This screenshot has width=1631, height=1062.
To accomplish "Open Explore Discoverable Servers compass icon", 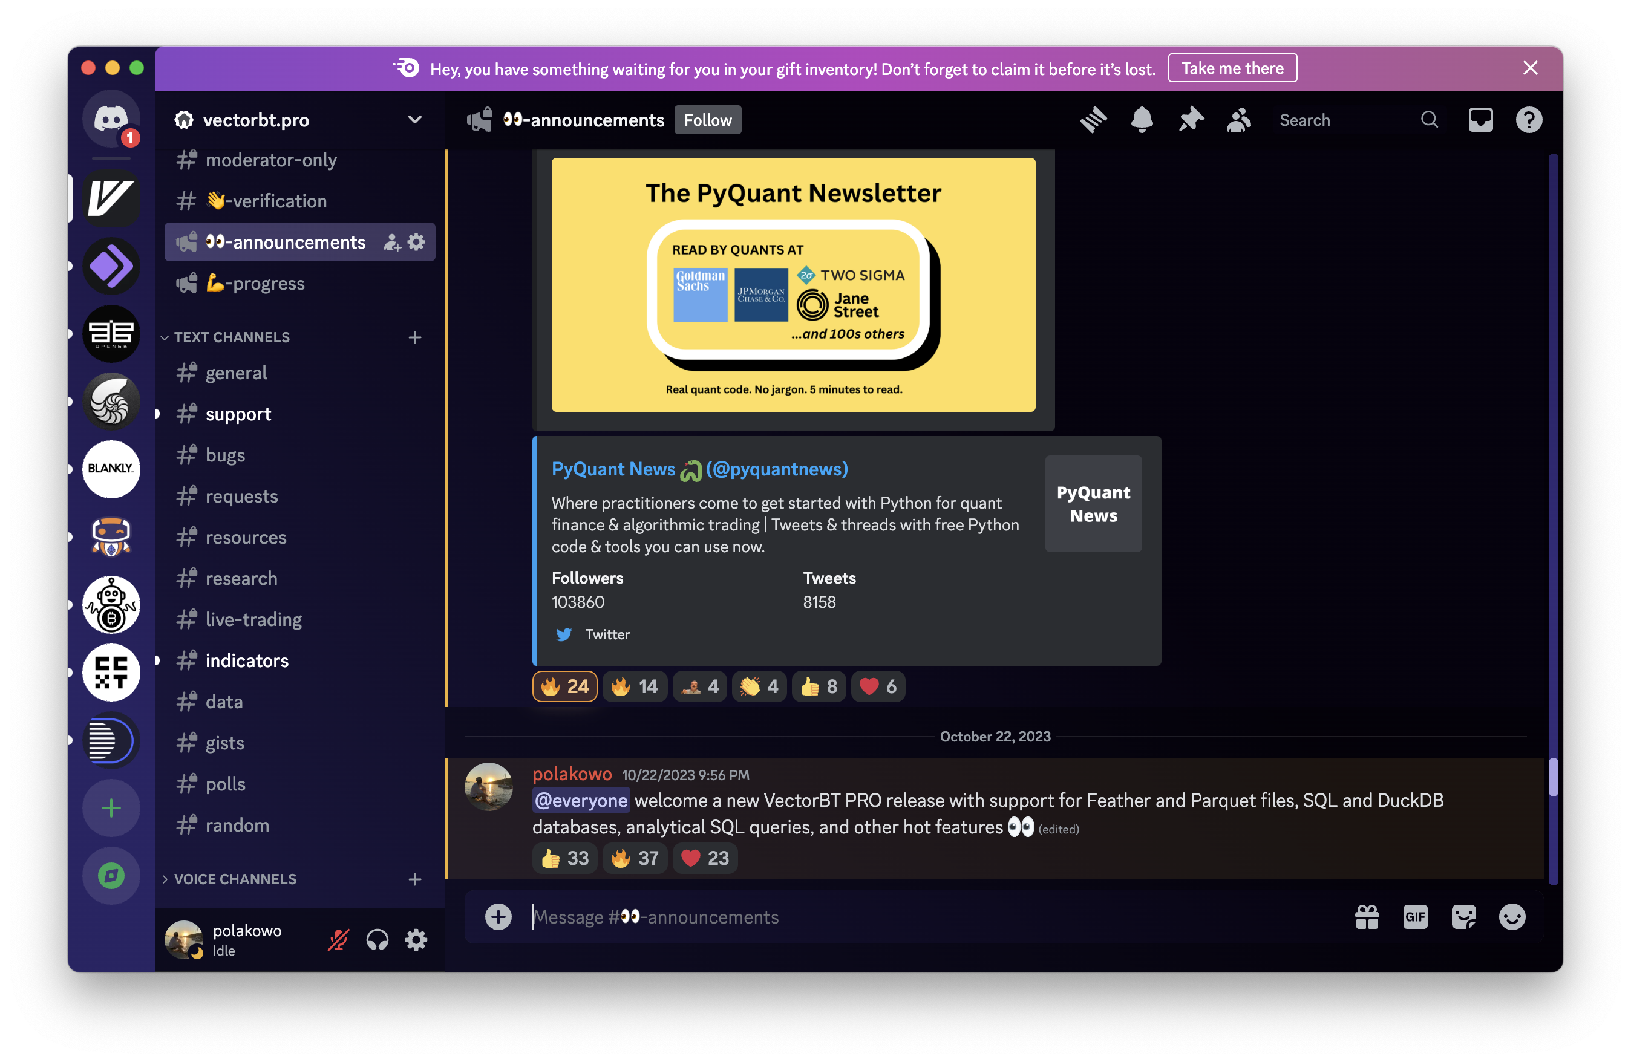I will 111,876.
